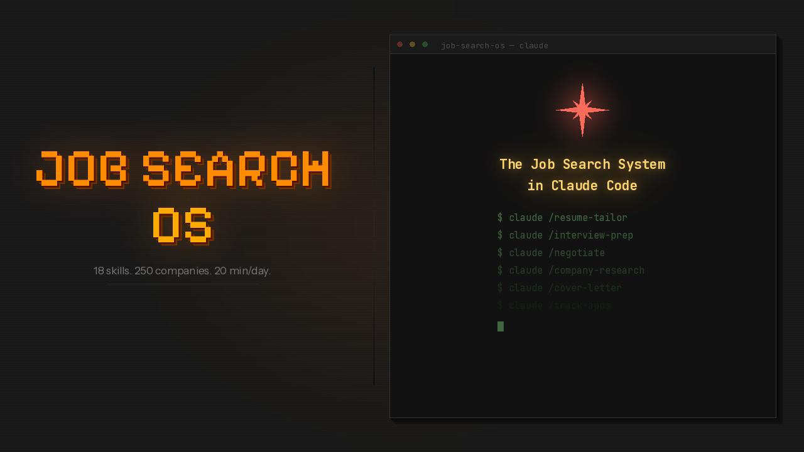Click the '18 skills. 250 companies. 20 min/day.' tagline
Screen dimensions: 804x452
click(x=182, y=271)
